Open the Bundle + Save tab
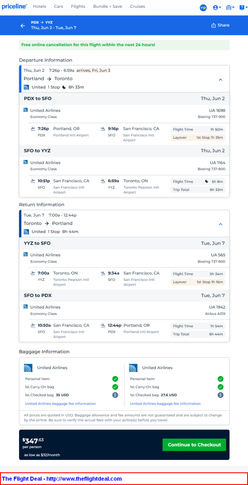The image size is (248, 485). 108,7
